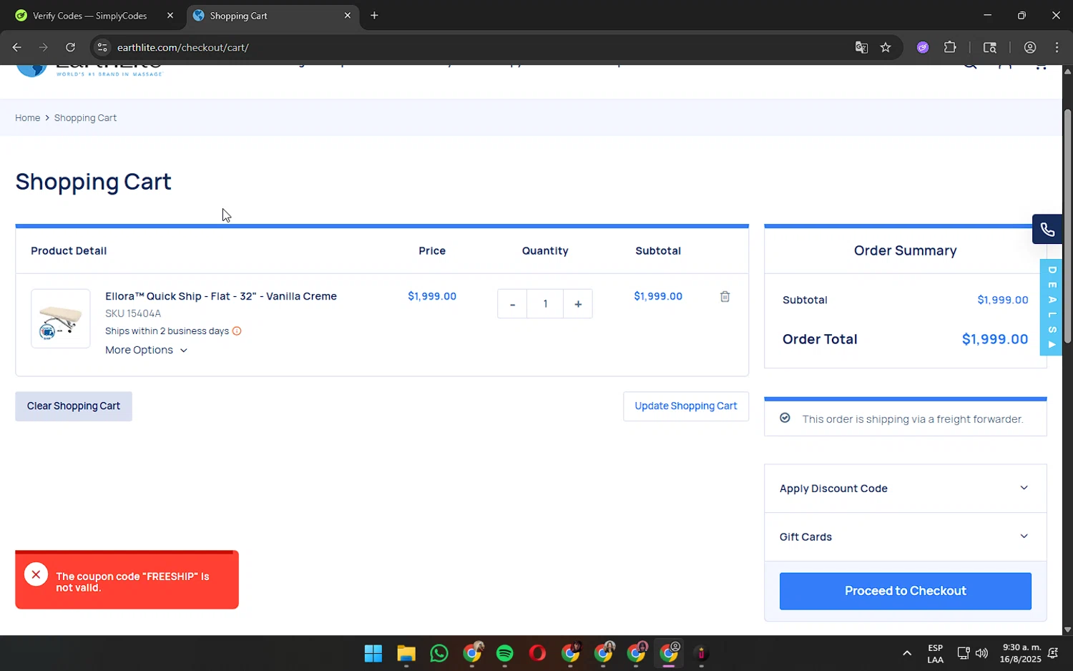Open the Chrome profile avatar
Screen dimensions: 1073x671
[1030, 47]
